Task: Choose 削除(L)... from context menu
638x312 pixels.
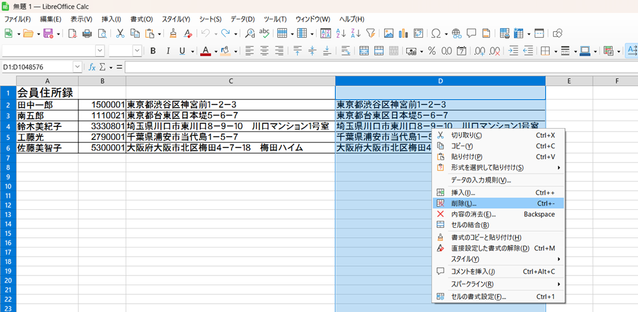Action: coord(498,203)
